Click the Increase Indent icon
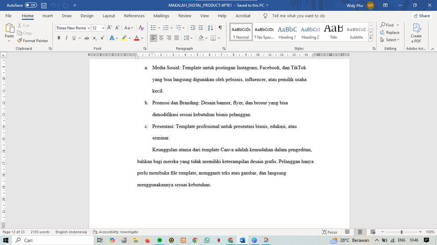Viewport: 437px width, 245px height. click(200, 28)
